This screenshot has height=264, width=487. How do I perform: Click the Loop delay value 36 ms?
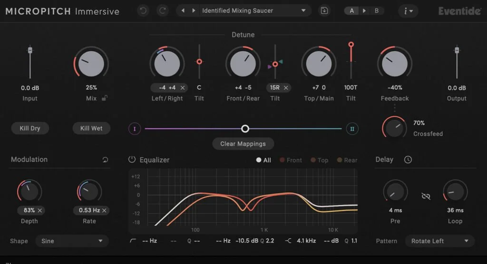(455, 210)
